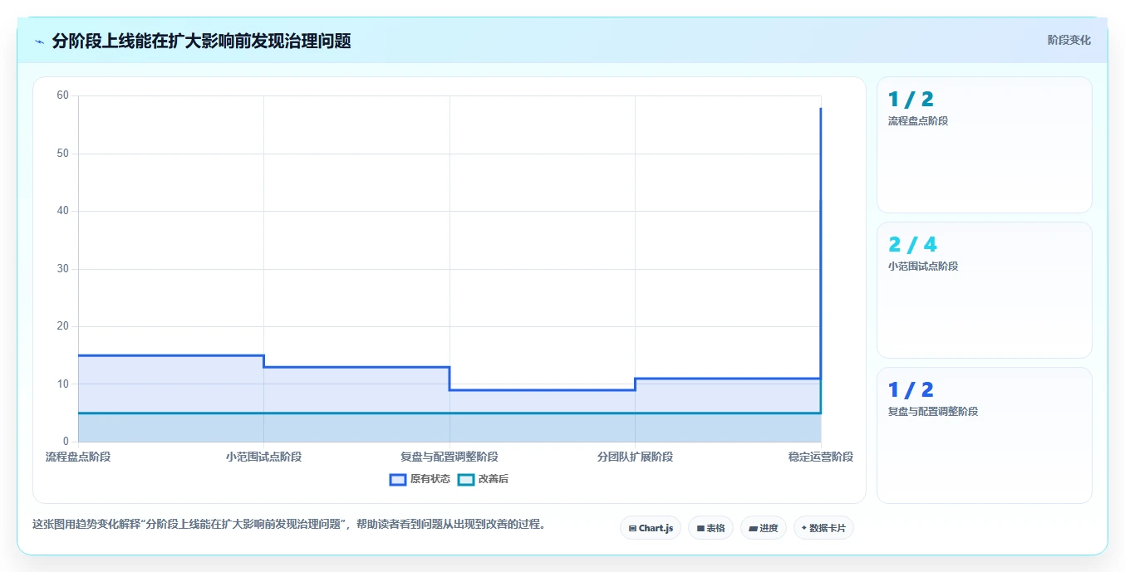Viewport: 1125px width, 572px height.
Task: Open the 复盘与配置调整阶段 1 / 2 card
Action: (984, 435)
